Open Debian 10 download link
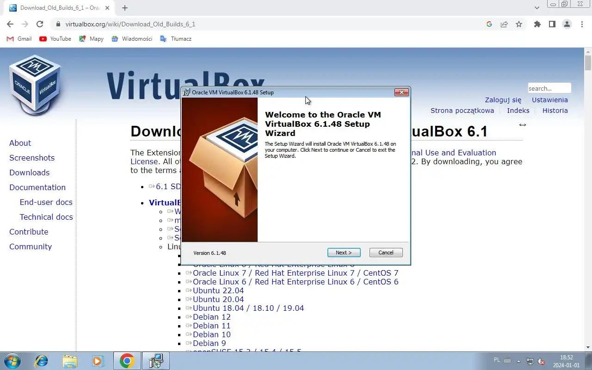592x370 pixels. 212,334
